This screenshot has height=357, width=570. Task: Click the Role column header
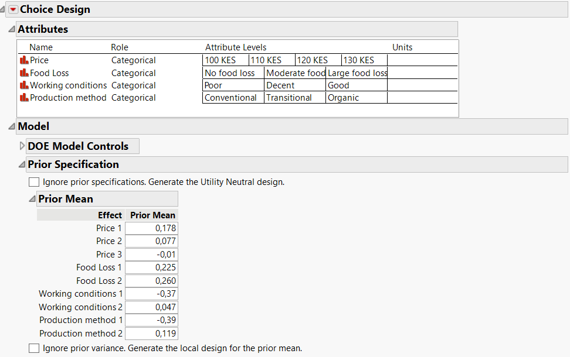[x=120, y=47]
